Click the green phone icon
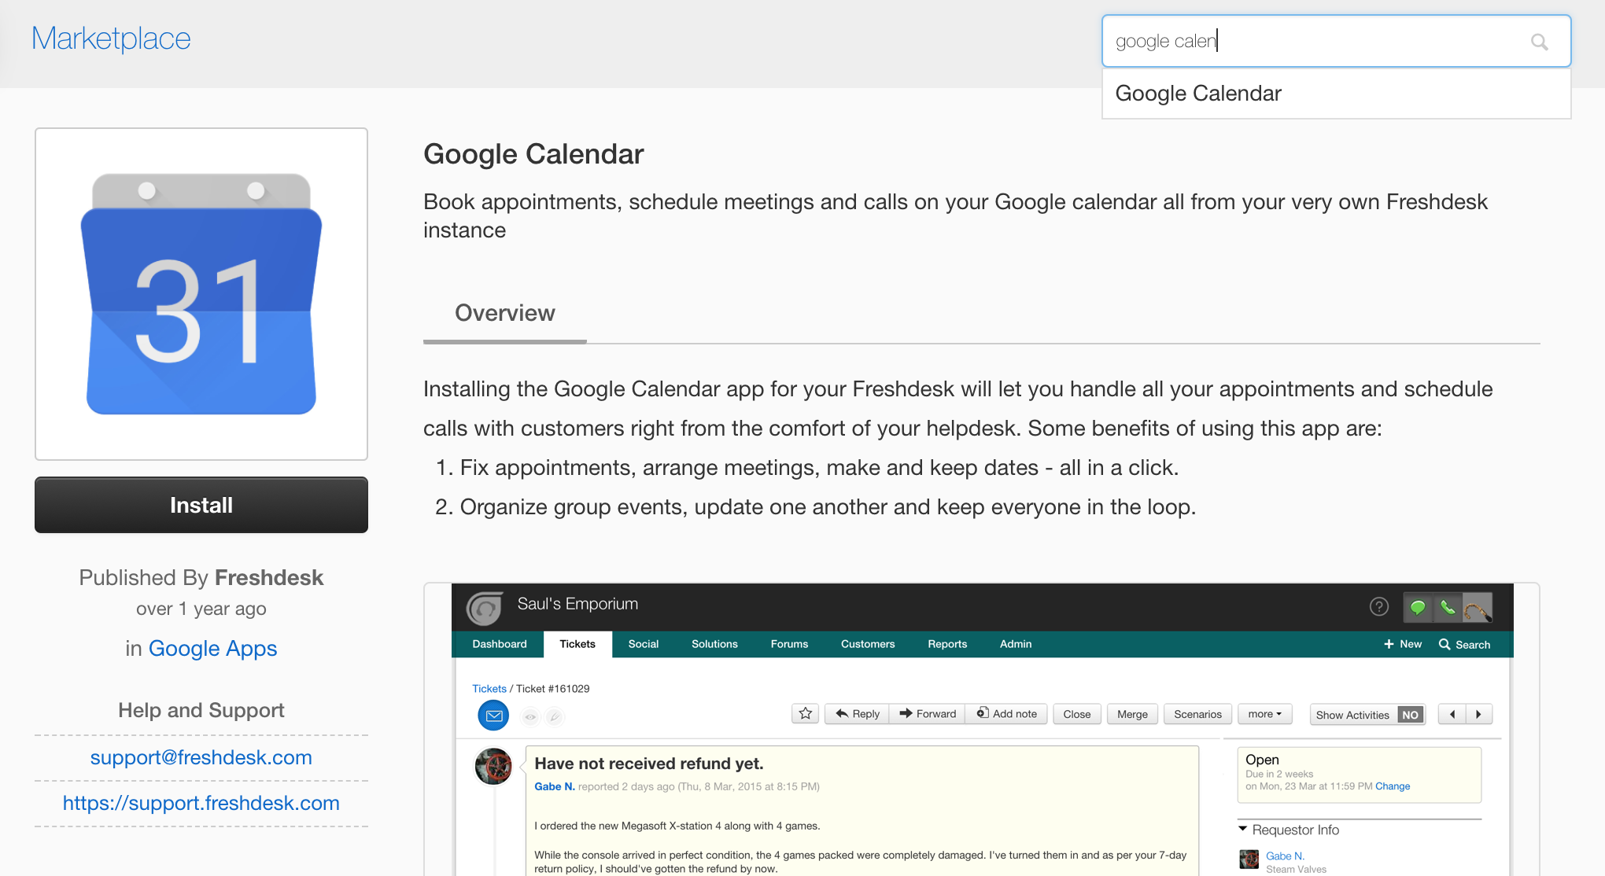 click(x=1447, y=607)
